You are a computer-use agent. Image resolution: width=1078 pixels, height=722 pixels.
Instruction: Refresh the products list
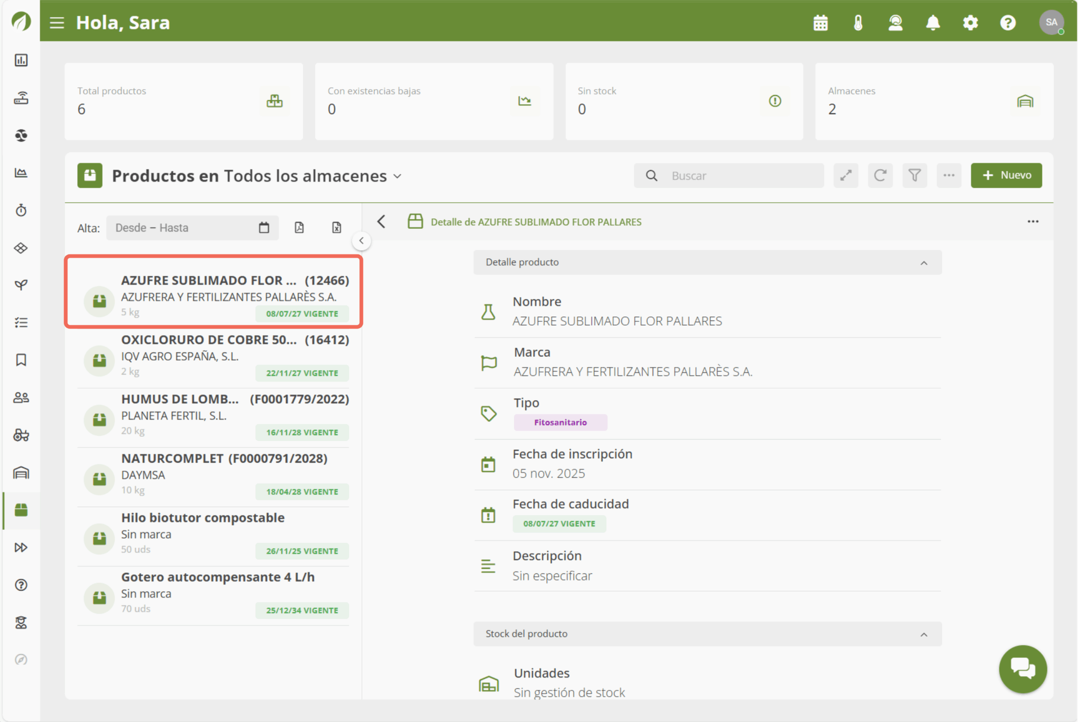click(x=880, y=175)
